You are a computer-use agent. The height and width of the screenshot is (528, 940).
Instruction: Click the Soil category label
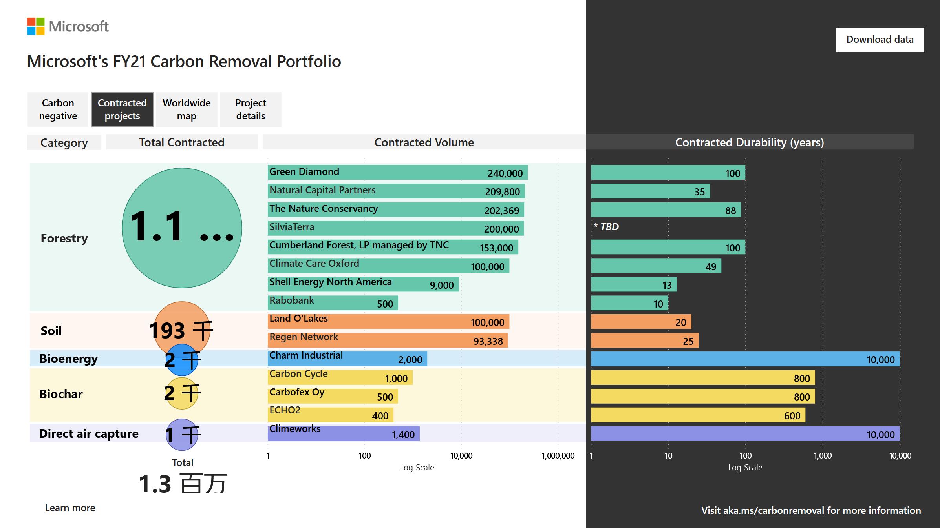coord(51,331)
